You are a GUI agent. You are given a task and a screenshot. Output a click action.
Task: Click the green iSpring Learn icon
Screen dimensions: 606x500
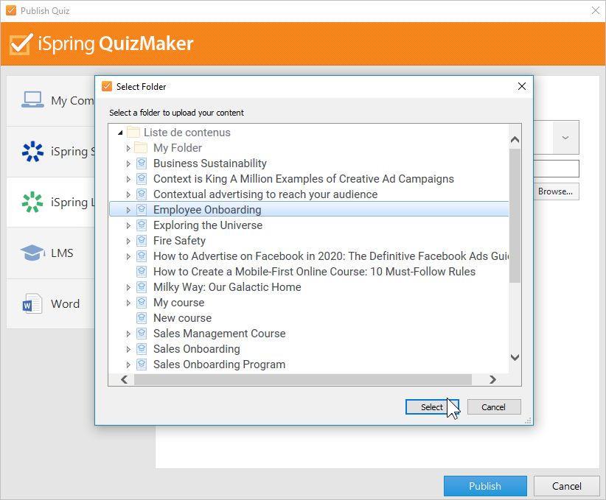click(x=32, y=202)
